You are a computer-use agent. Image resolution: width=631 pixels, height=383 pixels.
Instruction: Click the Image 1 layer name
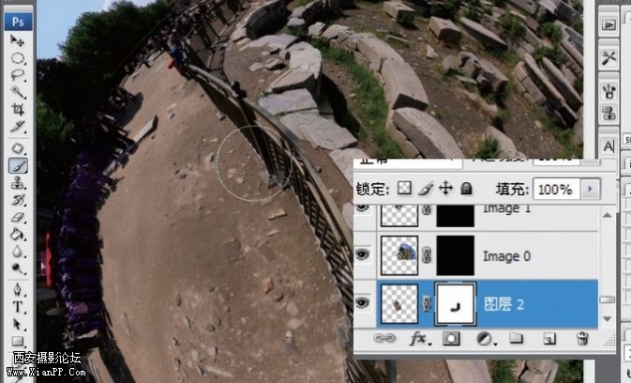click(506, 208)
